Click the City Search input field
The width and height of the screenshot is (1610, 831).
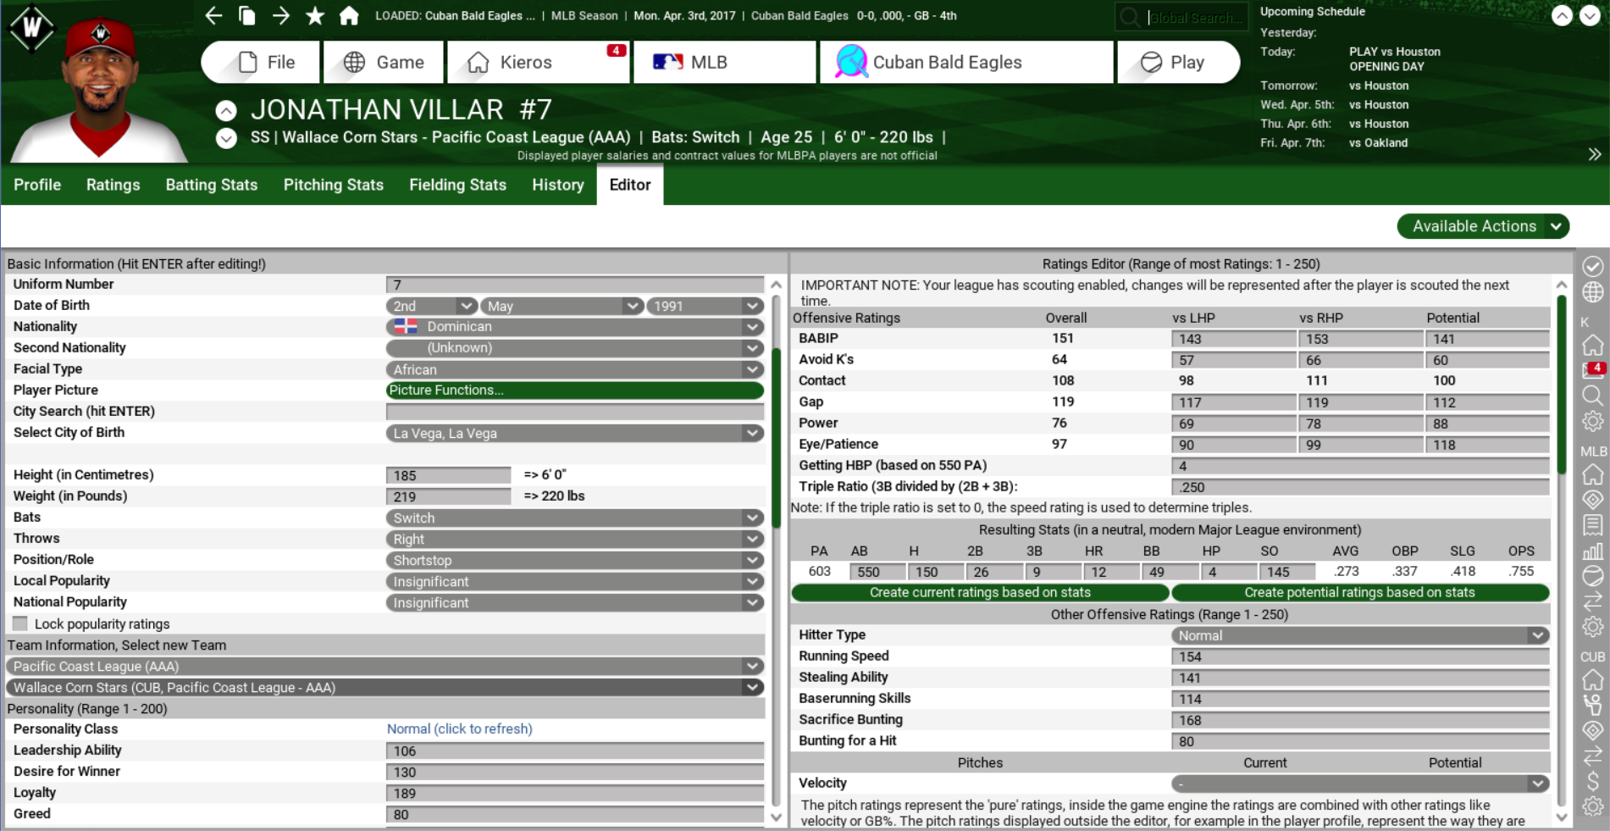tap(574, 412)
